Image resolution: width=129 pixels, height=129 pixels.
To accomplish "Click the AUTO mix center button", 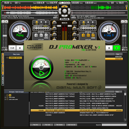I will [65, 11].
